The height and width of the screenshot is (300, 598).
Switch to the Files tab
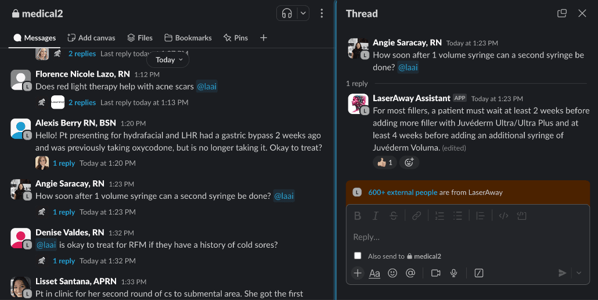tap(140, 38)
